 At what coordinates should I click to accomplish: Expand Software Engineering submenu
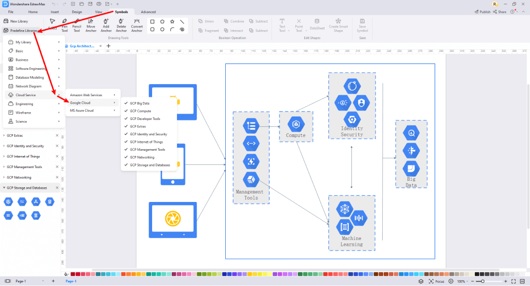[34, 69]
